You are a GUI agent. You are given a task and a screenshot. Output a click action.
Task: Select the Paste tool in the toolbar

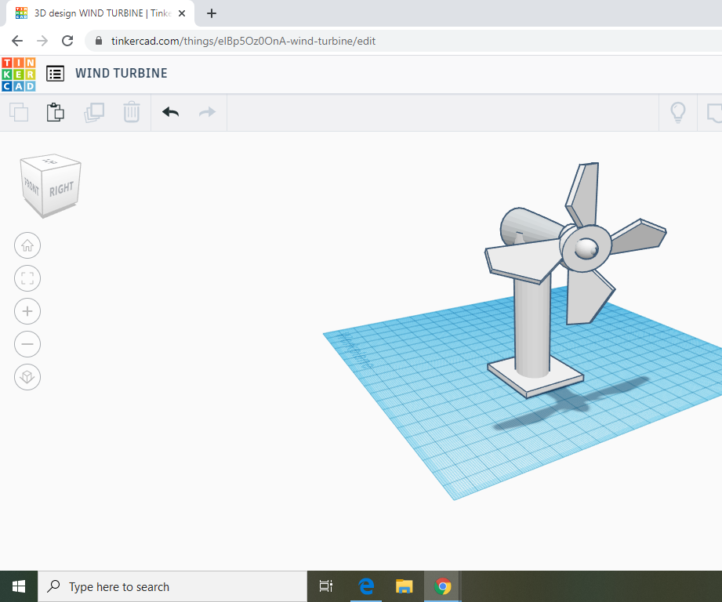click(55, 112)
